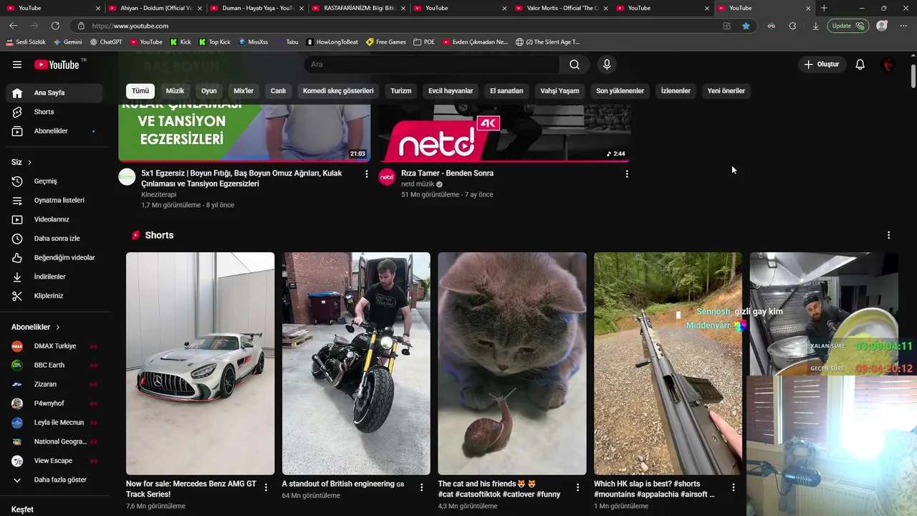Expand Abonelikler section header chevron
This screenshot has width=917, height=516.
[x=58, y=327]
